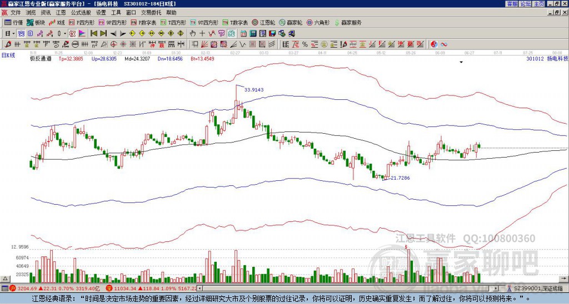Image resolution: width=569 pixels, height=304 pixels.
Task: Click the horizontal scrollbar left arrow
Action: 200,288
